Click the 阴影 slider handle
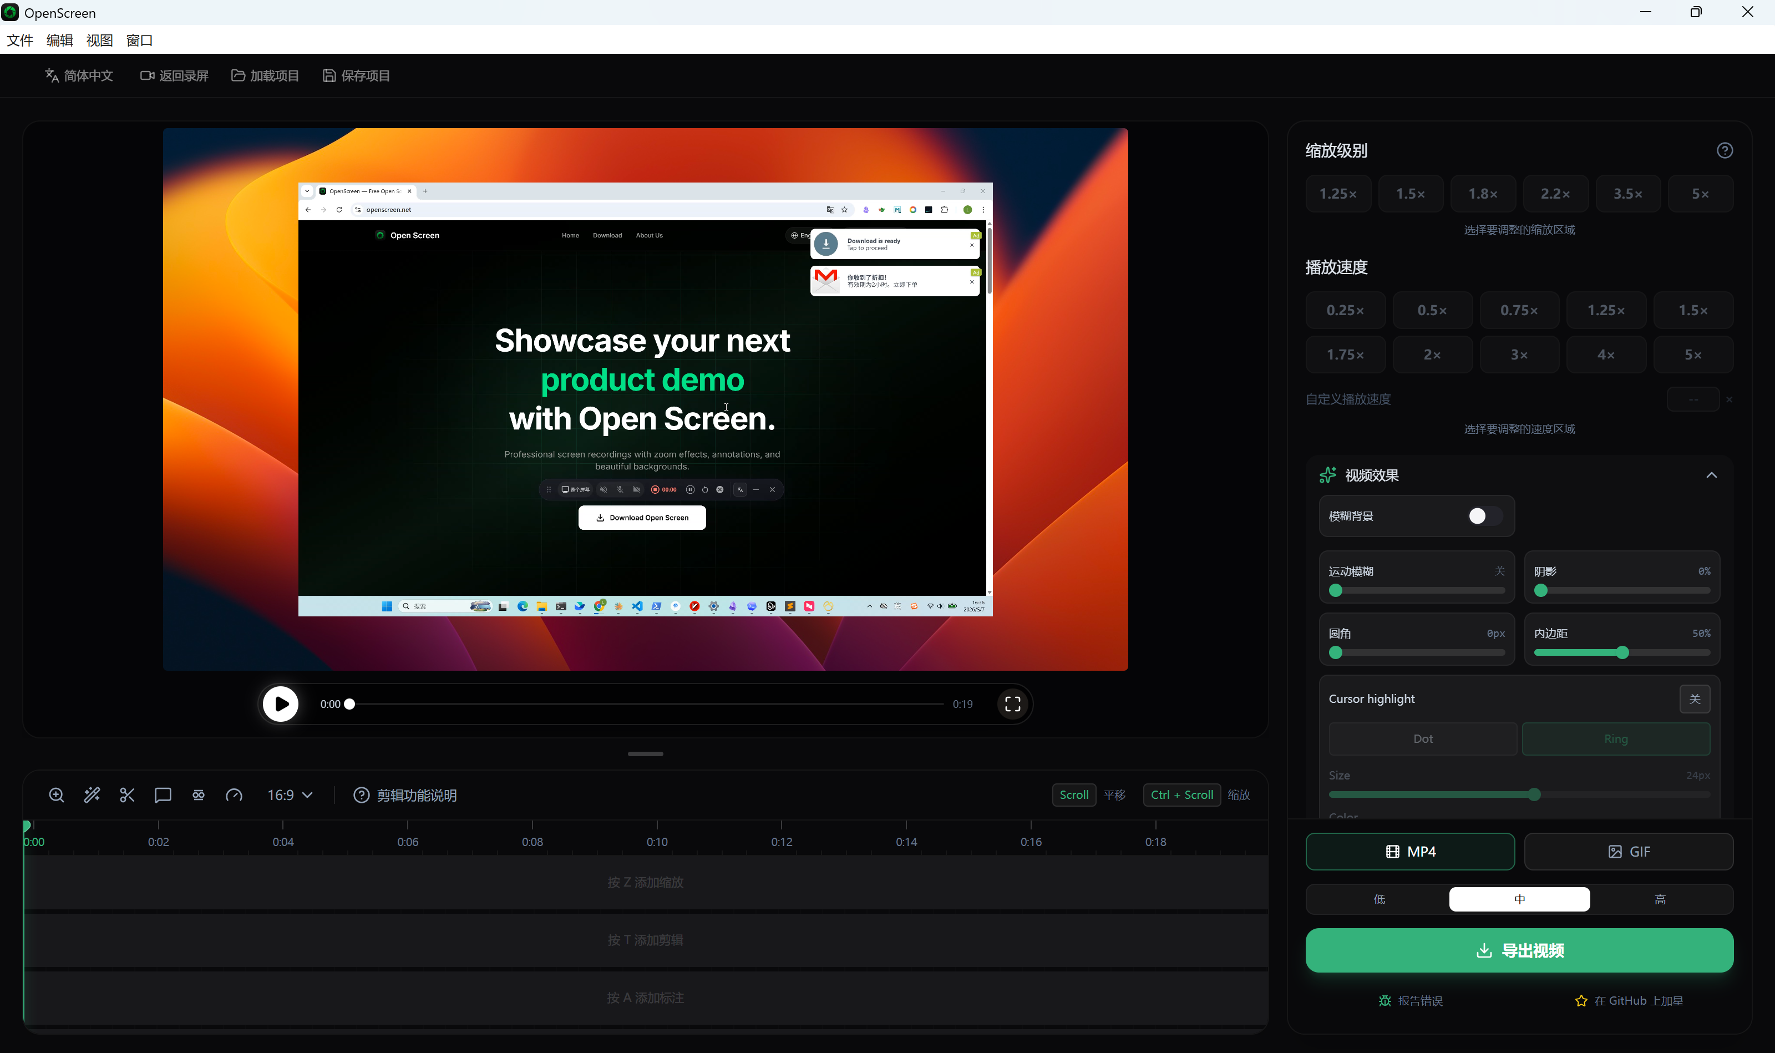The image size is (1775, 1053). [x=1540, y=590]
